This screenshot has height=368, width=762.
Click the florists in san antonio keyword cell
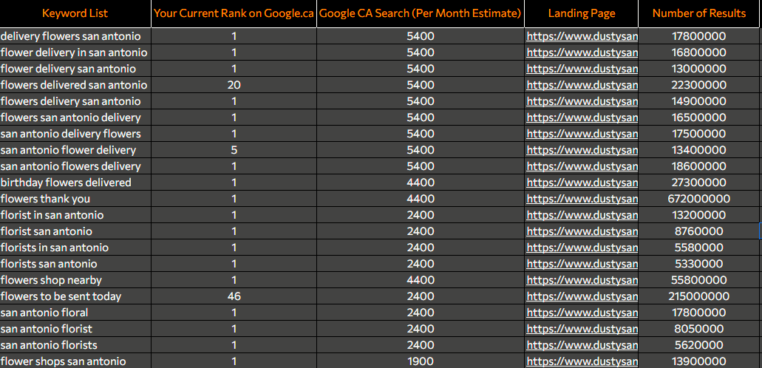(x=55, y=248)
